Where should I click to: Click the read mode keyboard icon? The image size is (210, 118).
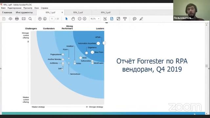click(x=125, y=19)
